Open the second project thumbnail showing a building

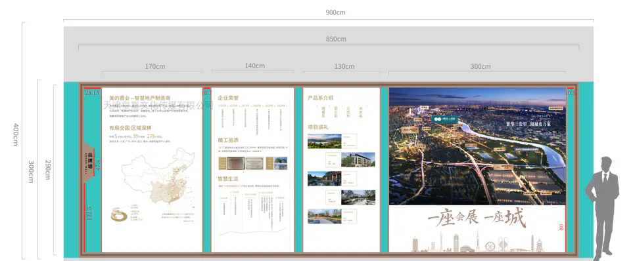click(358, 160)
